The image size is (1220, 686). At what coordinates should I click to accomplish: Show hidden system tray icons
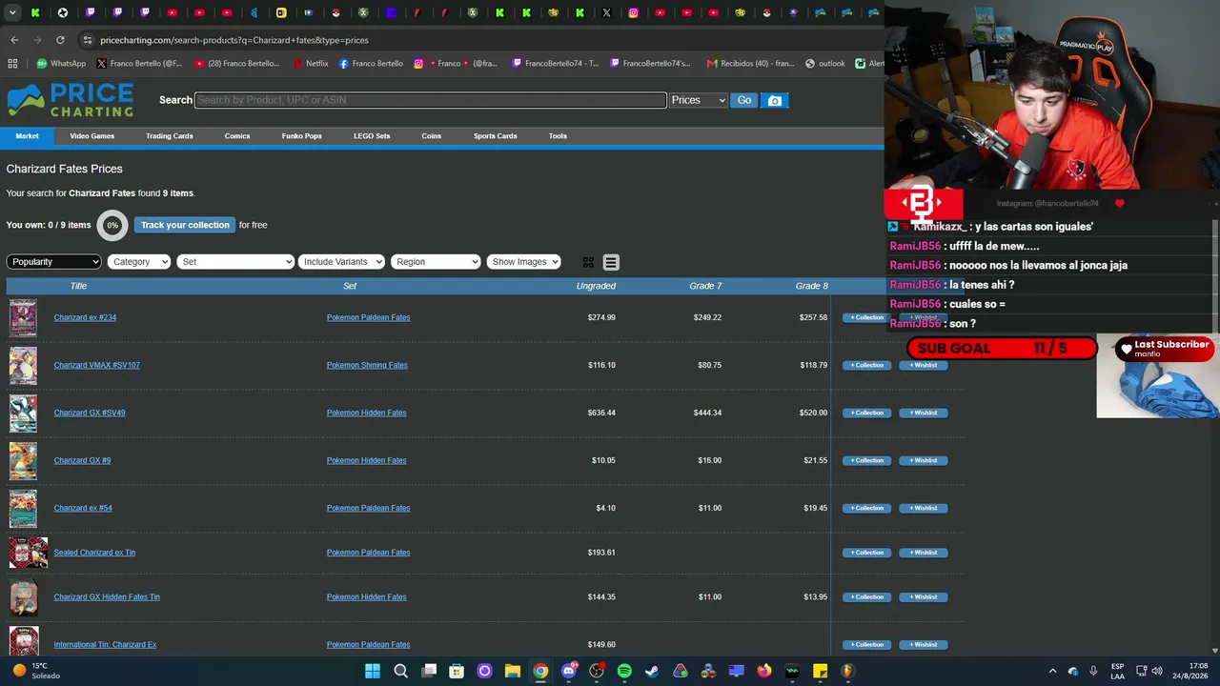[1052, 671]
